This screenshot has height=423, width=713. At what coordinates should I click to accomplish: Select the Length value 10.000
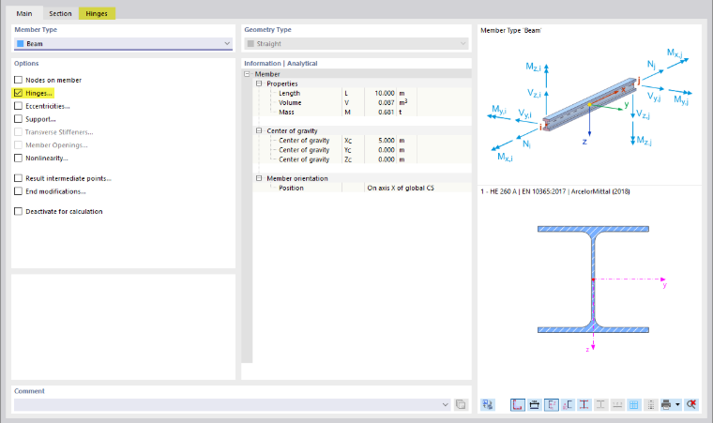[x=385, y=93]
